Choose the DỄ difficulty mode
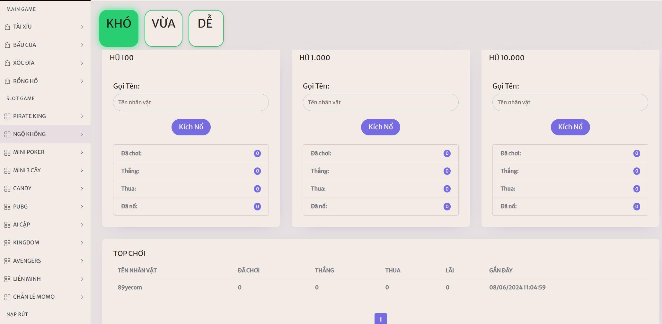662x324 pixels. pyautogui.click(x=206, y=28)
